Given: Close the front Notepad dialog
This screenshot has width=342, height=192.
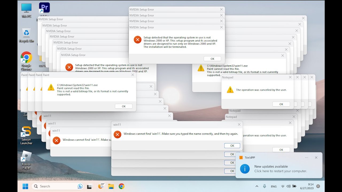Looking at the screenshot, I should 290,77.
